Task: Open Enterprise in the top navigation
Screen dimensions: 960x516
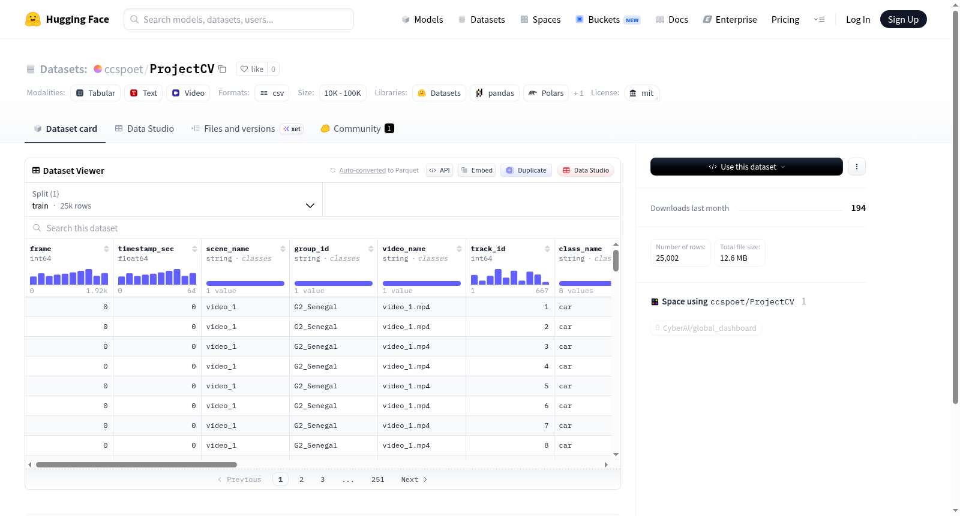Action: tap(730, 20)
